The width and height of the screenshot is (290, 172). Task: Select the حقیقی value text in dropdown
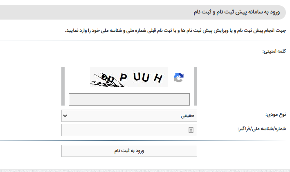(x=187, y=116)
